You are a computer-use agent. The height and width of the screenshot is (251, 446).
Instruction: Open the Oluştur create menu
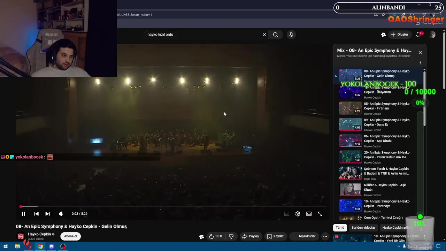(x=399, y=35)
